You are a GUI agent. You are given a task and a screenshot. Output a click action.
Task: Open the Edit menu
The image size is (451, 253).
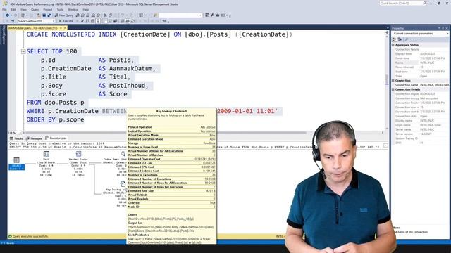(13, 9)
